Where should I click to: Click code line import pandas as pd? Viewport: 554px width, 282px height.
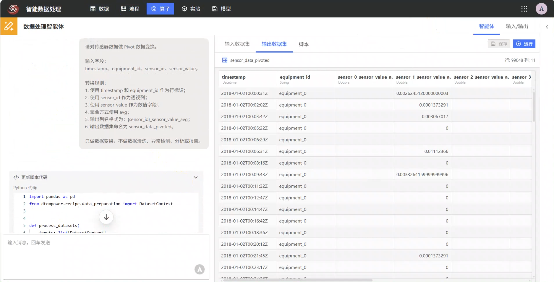(52, 196)
